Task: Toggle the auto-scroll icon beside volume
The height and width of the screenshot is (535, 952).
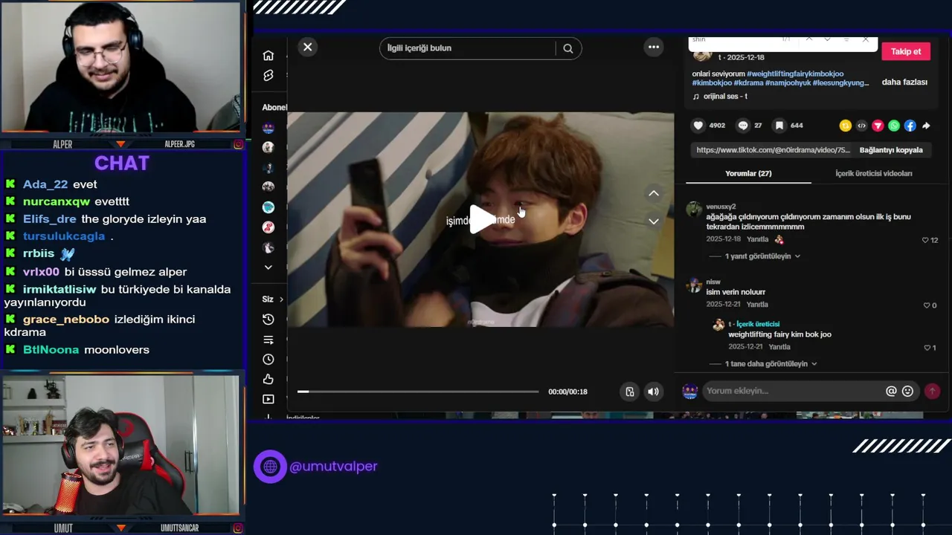Action: [x=630, y=392]
